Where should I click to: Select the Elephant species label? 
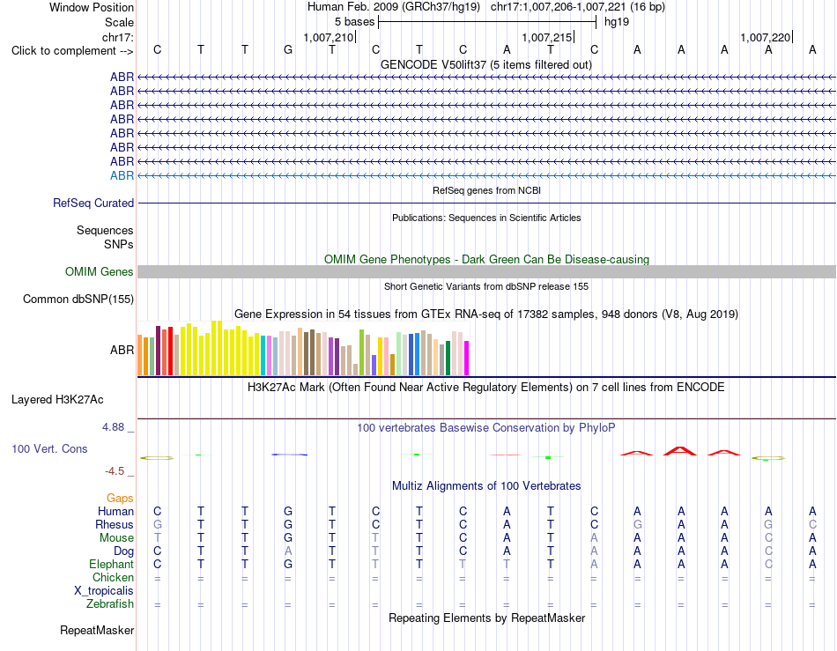pyautogui.click(x=111, y=565)
